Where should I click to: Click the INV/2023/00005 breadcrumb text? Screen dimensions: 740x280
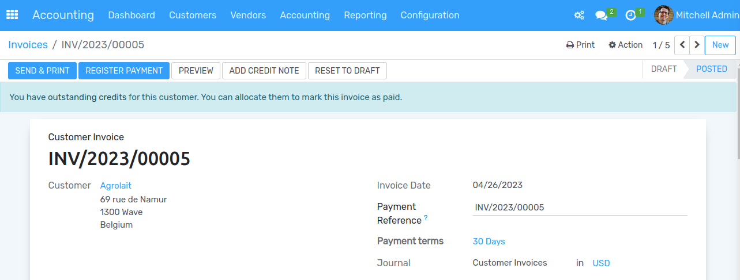pyautogui.click(x=103, y=45)
